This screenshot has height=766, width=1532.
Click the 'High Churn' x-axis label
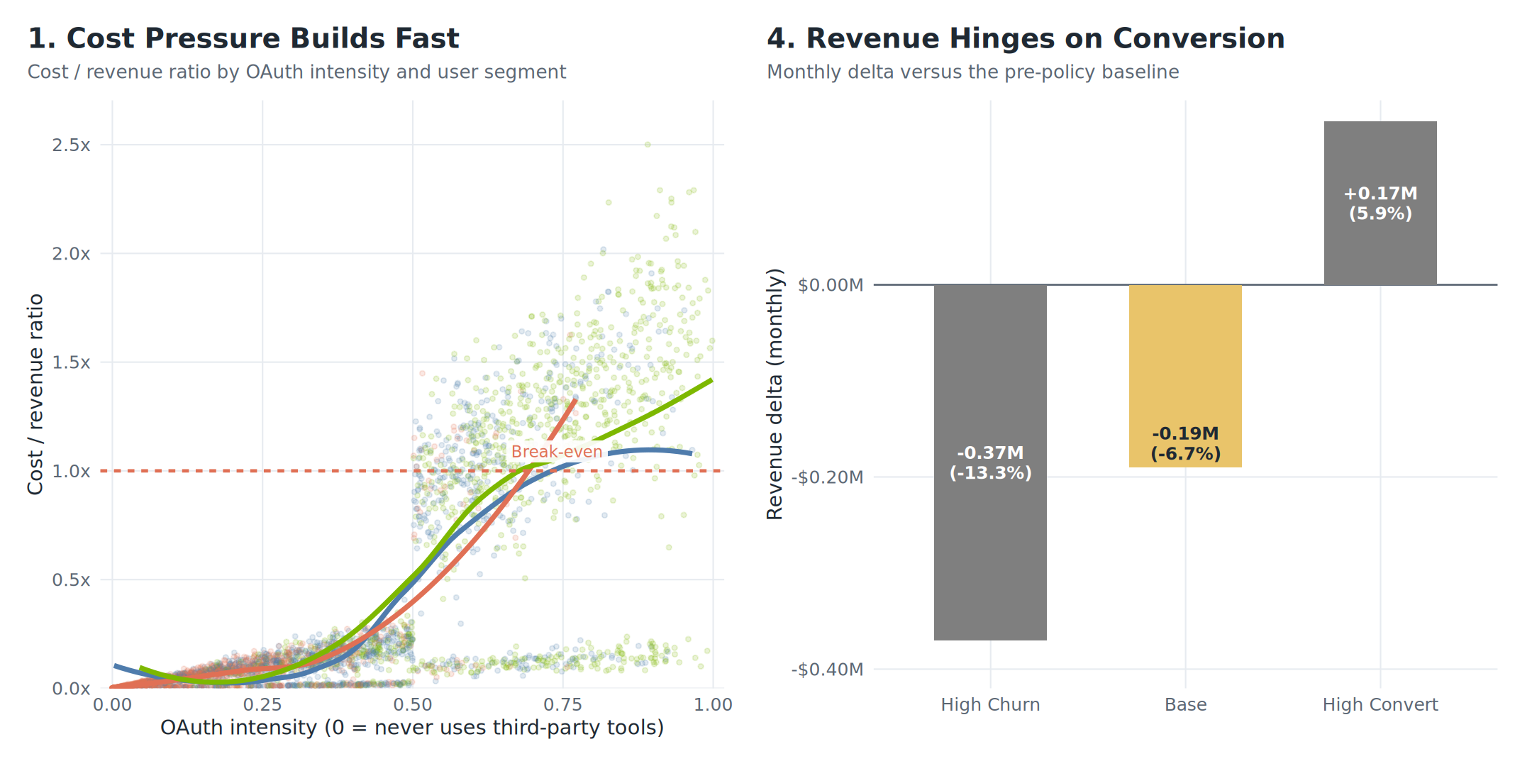click(x=990, y=704)
